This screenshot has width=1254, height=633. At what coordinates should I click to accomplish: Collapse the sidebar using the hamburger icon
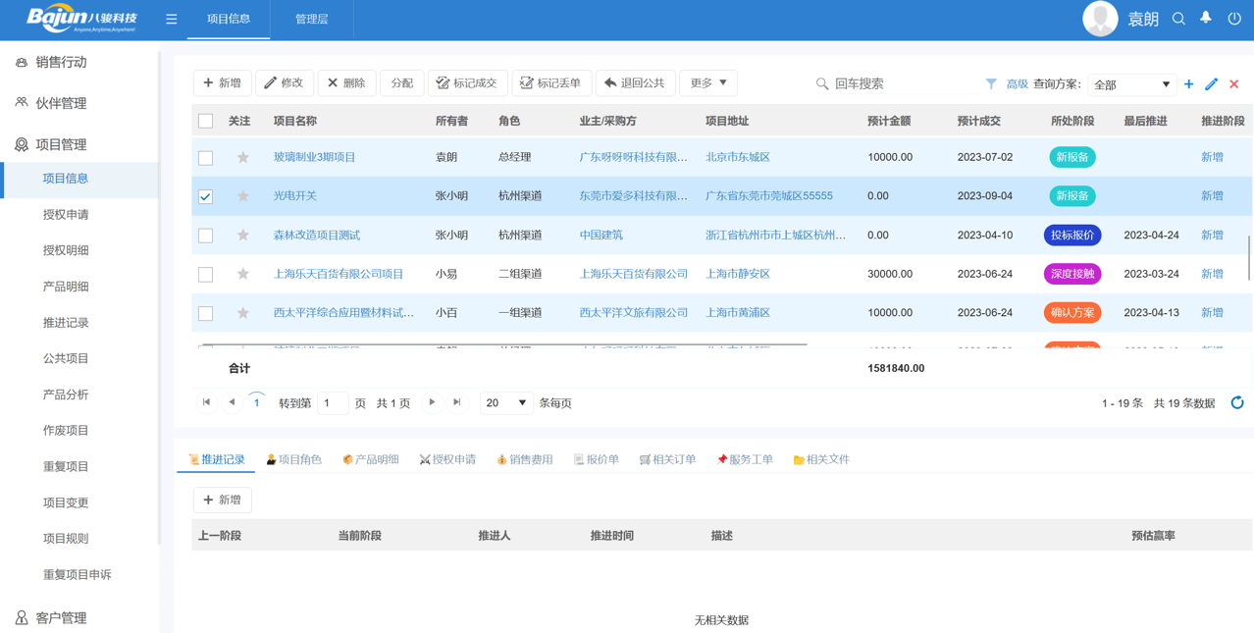171,19
